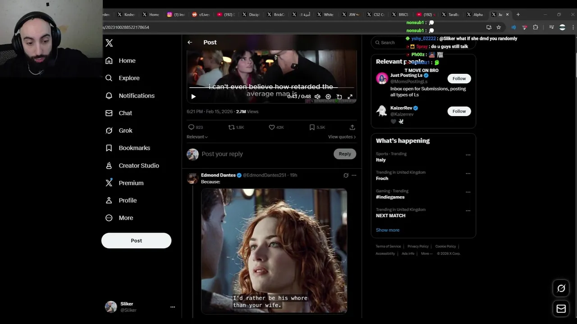This screenshot has width=577, height=324.
Task: Open more options for Froch trend
Action: (x=468, y=173)
